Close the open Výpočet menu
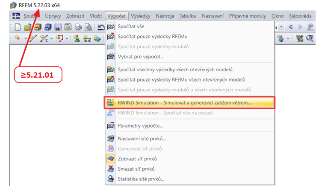The image size is (325, 186). [x=116, y=16]
